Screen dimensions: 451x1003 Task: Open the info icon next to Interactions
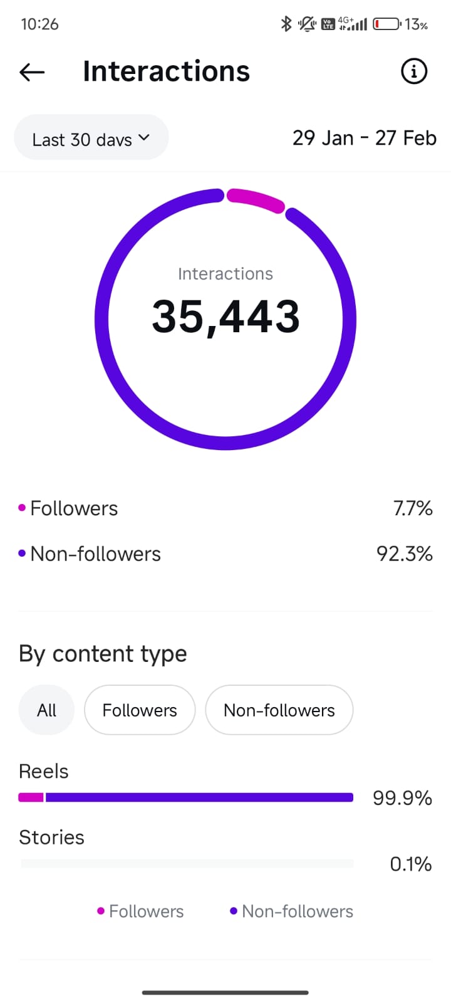coord(413,71)
